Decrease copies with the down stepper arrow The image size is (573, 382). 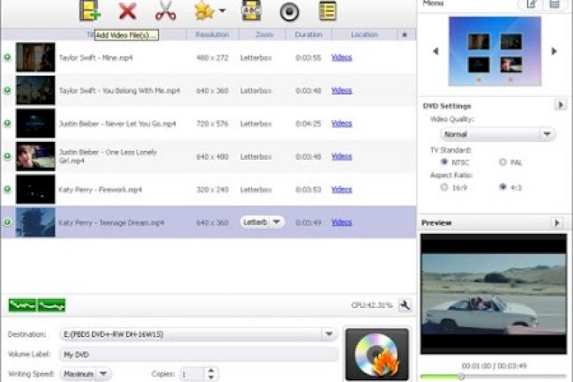click(211, 378)
